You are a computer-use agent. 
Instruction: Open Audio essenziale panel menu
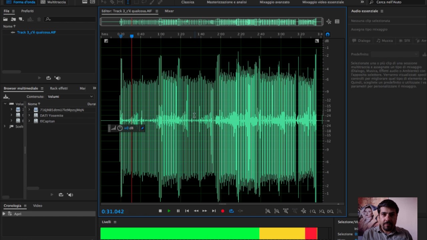coord(382,11)
